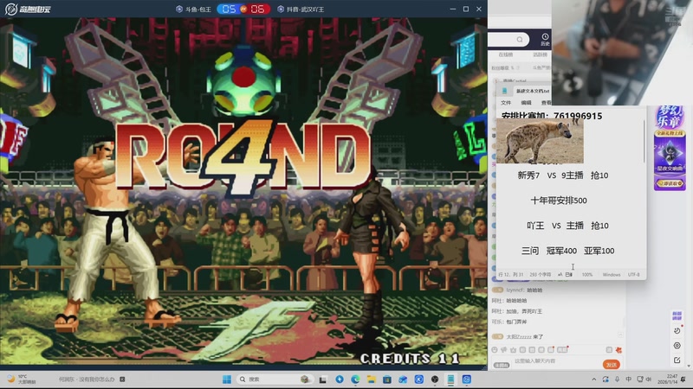Click the 761996915 number in Notepad
Viewport: 693px width, 389px height.
pyautogui.click(x=578, y=116)
